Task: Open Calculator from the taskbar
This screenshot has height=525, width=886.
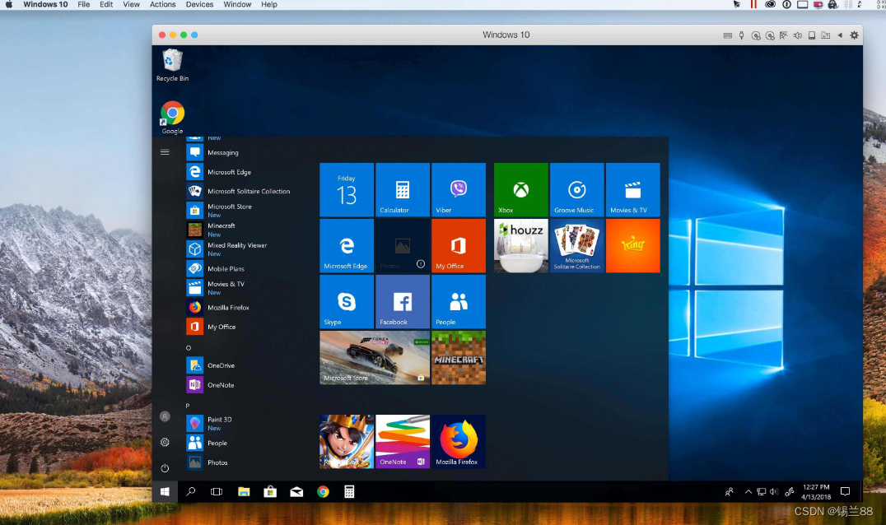Action: [349, 492]
